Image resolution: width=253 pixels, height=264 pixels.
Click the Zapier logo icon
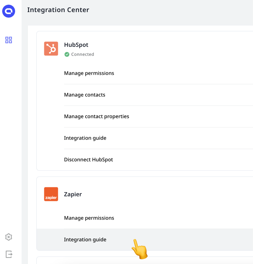[51, 194]
